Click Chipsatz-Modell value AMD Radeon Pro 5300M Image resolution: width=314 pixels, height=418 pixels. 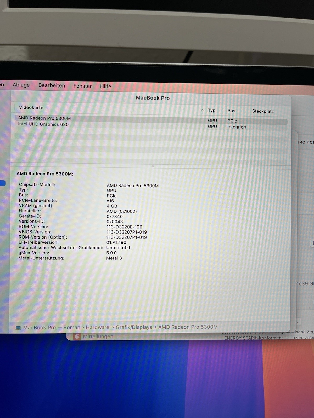(132, 185)
